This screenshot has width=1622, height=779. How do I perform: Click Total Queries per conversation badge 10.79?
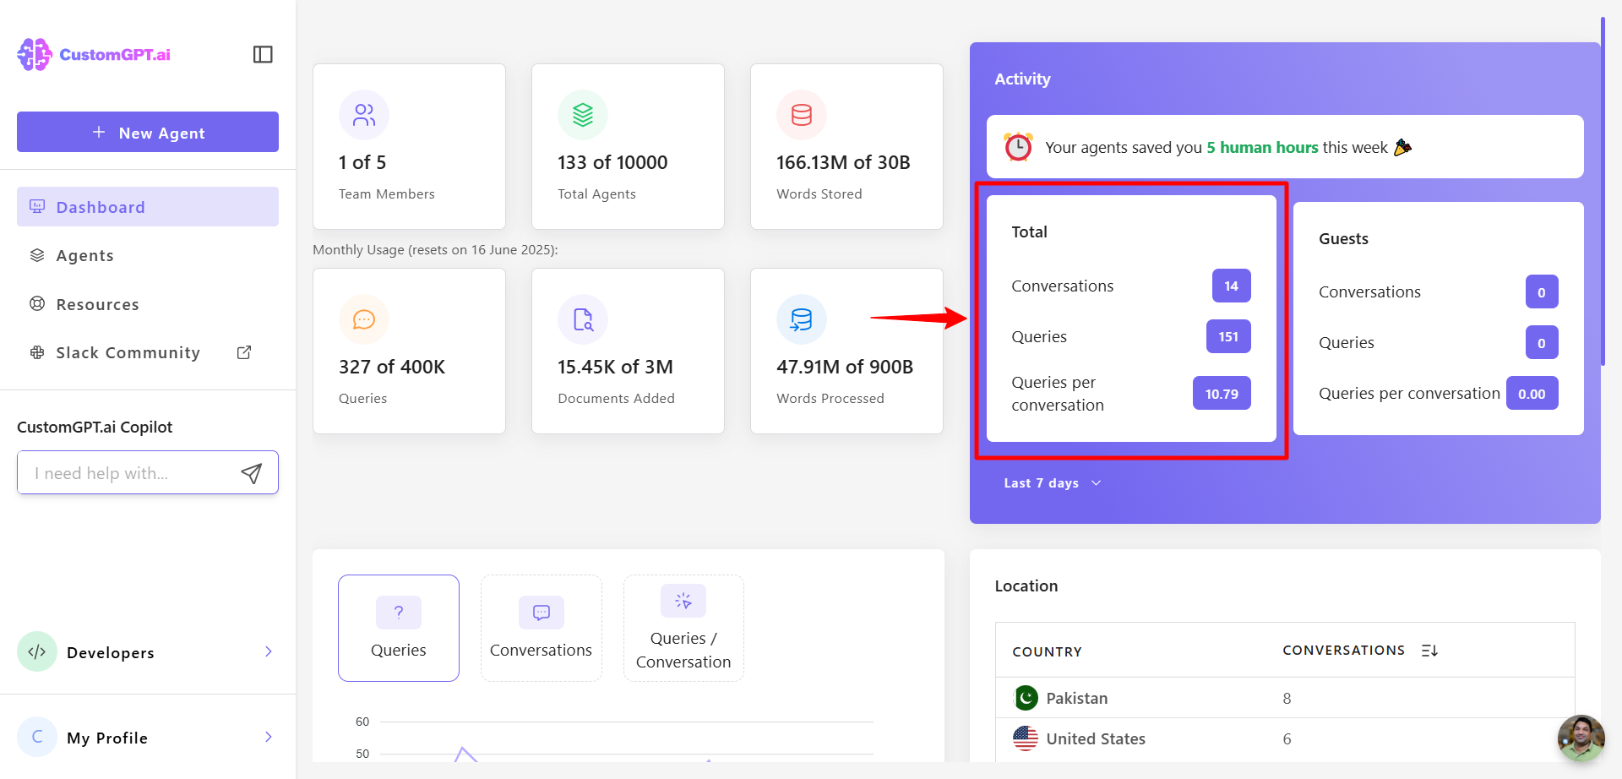tap(1222, 394)
